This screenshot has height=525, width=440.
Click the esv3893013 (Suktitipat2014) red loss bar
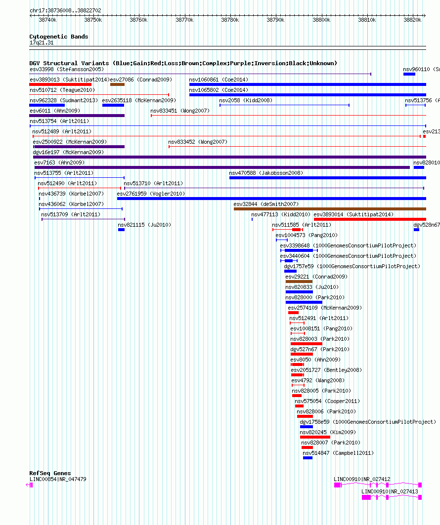coord(60,84)
